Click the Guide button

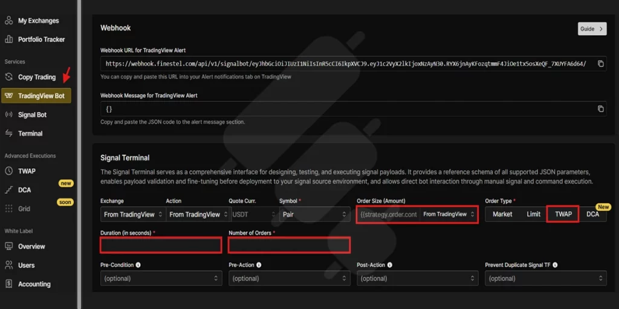click(592, 29)
